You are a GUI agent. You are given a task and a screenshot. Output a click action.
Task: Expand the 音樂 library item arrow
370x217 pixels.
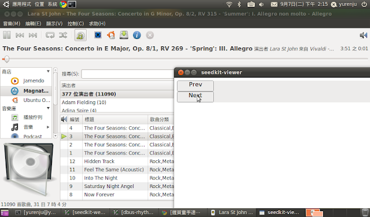coord(48,127)
